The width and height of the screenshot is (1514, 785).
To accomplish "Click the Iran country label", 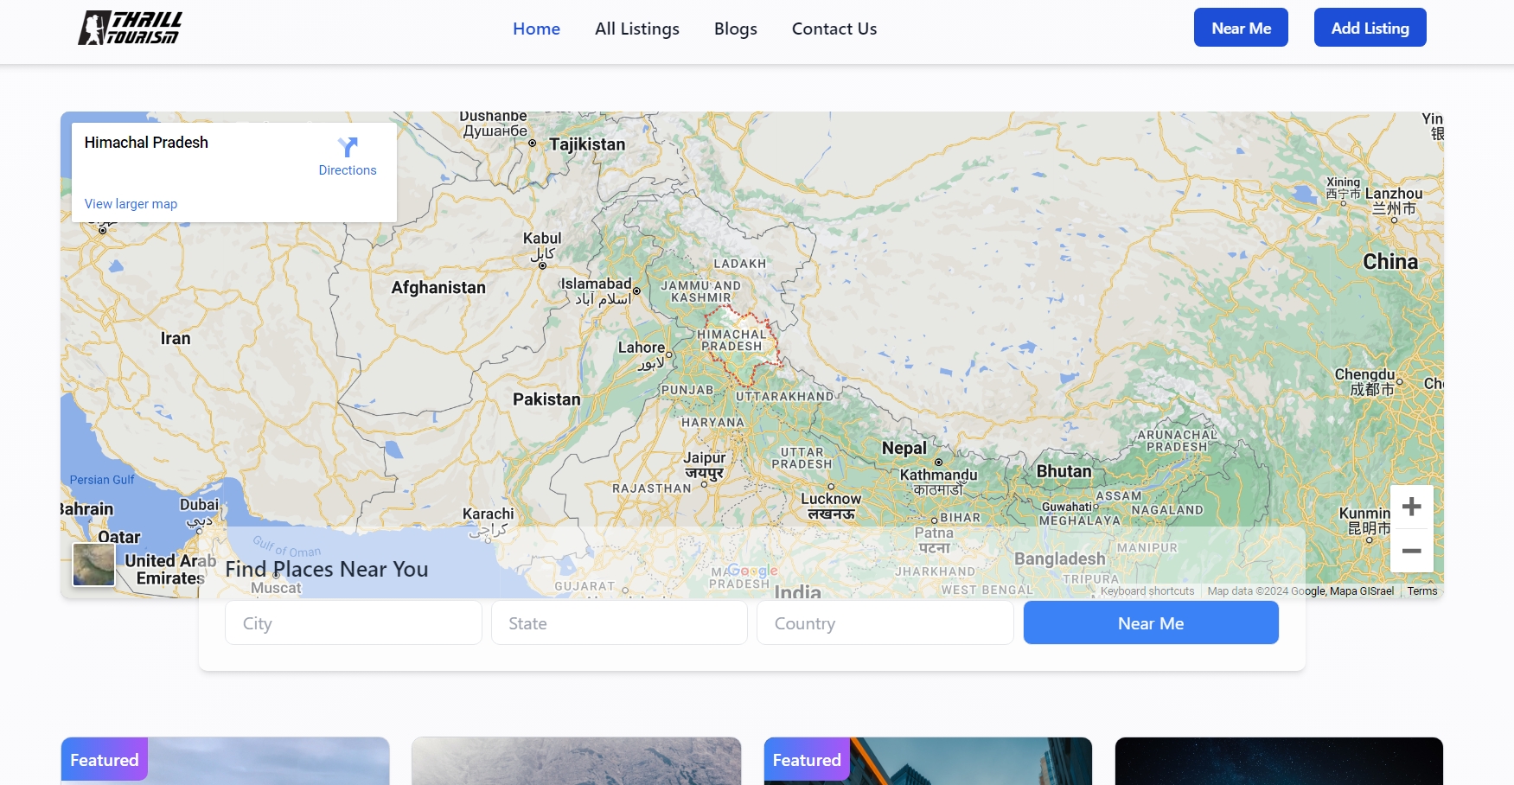I will 176,339.
